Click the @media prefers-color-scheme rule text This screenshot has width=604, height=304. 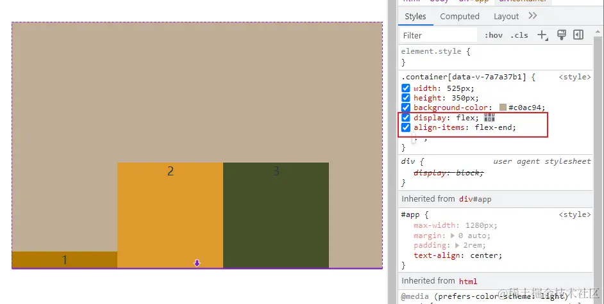tap(485, 296)
